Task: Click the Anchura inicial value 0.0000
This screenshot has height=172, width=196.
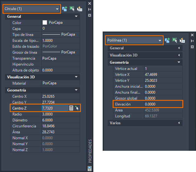Action: tap(163, 86)
